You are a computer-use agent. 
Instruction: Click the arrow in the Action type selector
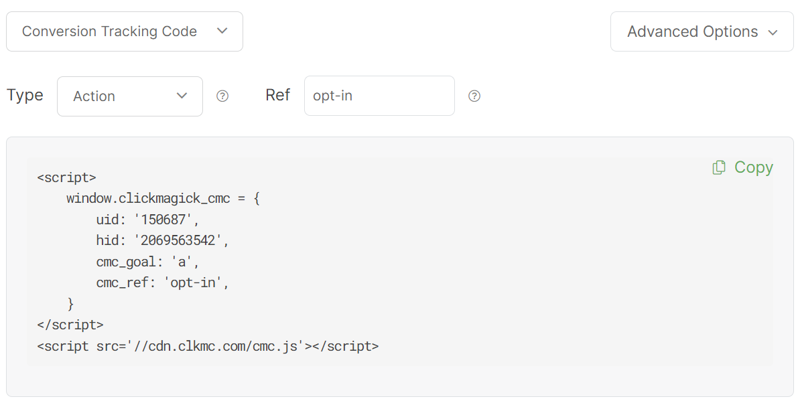coord(182,96)
